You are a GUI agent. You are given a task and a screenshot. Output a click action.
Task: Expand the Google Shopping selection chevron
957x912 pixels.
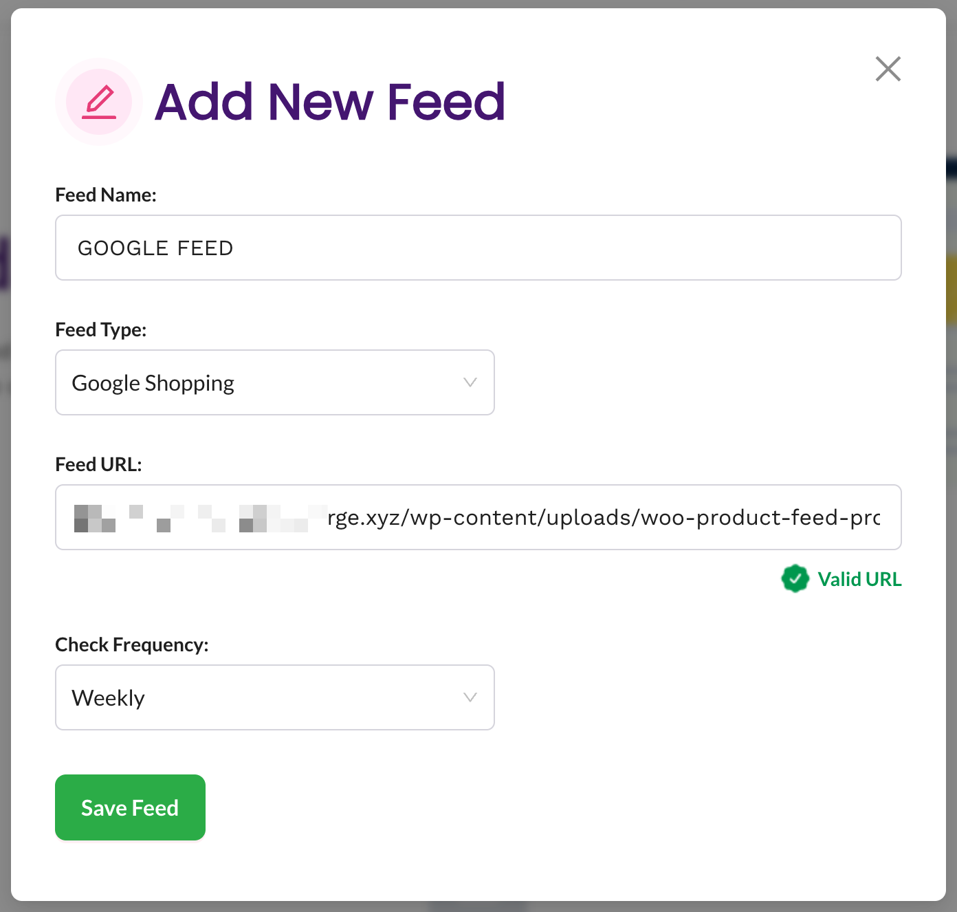[470, 382]
